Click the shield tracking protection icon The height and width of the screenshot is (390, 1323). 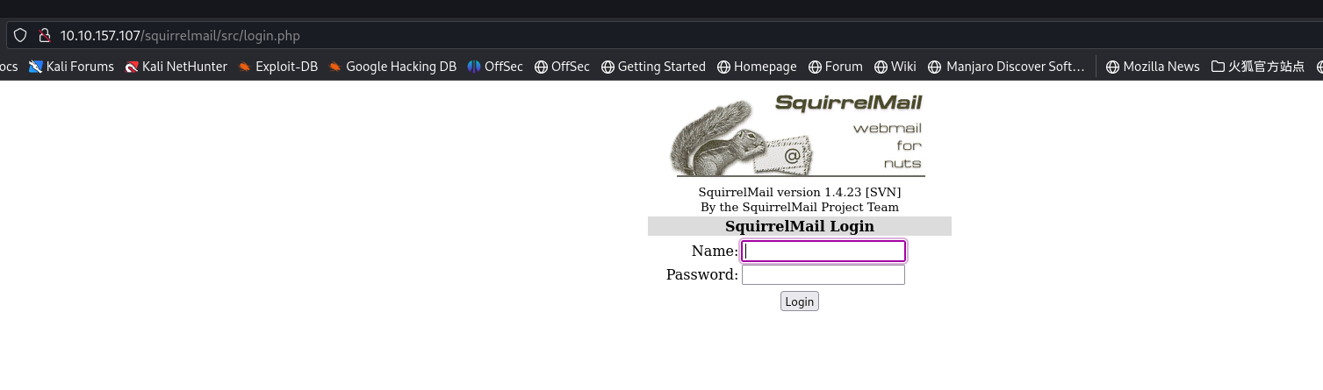(20, 36)
